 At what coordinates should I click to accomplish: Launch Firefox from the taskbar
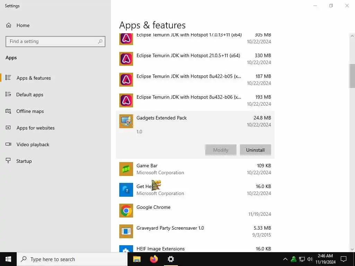[154, 259]
